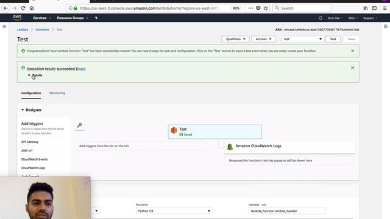The height and width of the screenshot is (219, 390).
Task: Click the pin shortcut icon in the AWS navbar
Action: (96, 18)
